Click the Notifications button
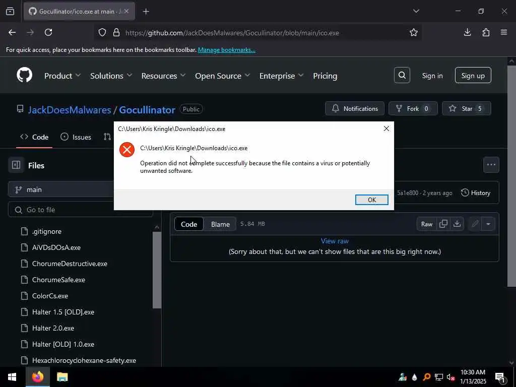 pos(354,109)
